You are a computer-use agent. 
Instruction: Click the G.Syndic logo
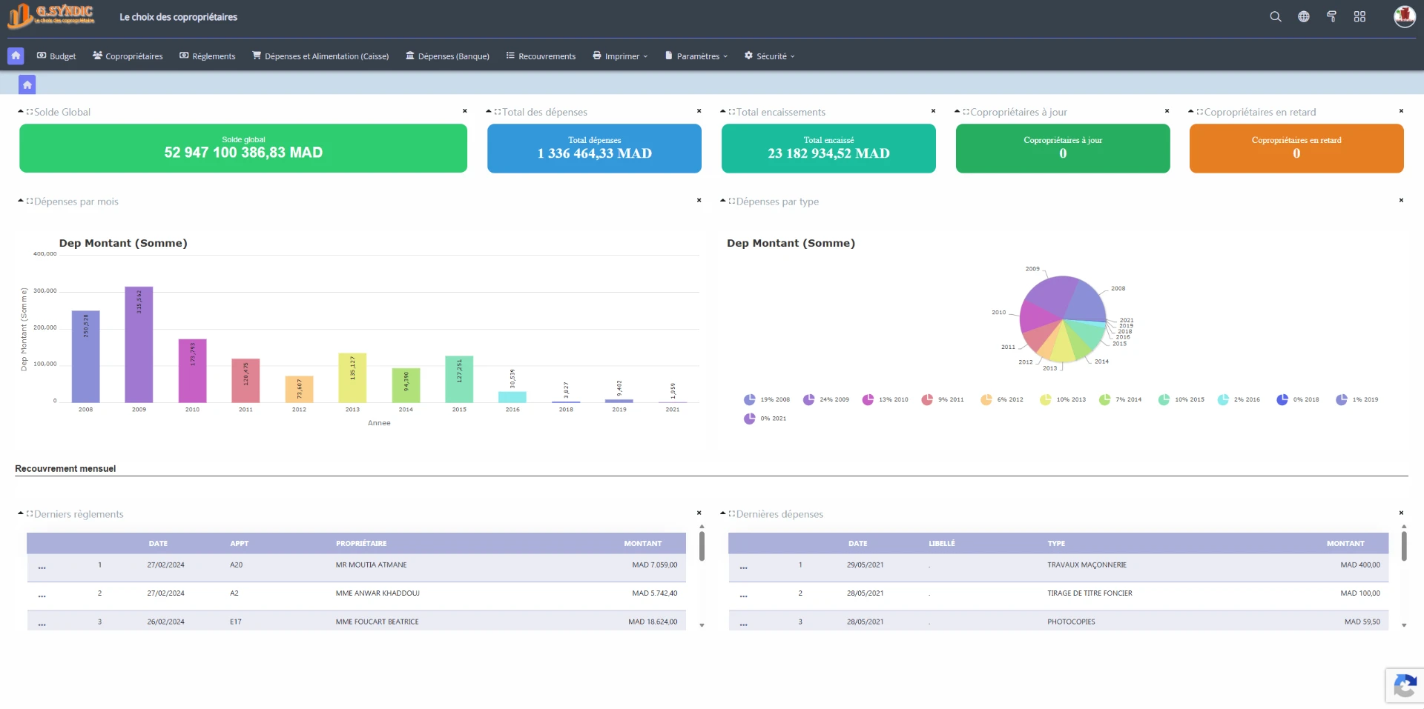(x=51, y=15)
